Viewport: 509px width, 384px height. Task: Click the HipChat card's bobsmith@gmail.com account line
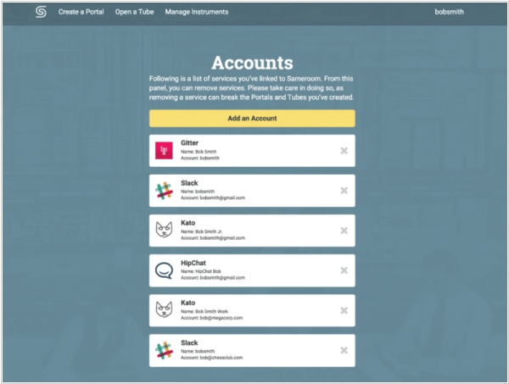click(213, 278)
